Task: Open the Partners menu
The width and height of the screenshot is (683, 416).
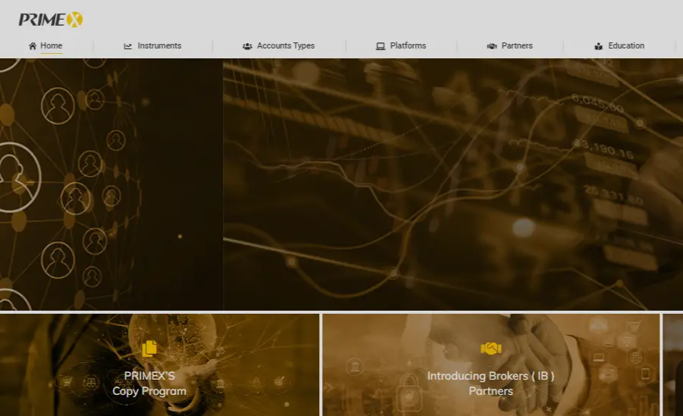Action: [517, 45]
